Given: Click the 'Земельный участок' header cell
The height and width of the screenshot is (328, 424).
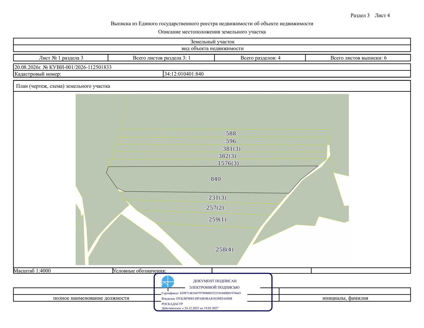Looking at the screenshot, I should pyautogui.click(x=212, y=42).
